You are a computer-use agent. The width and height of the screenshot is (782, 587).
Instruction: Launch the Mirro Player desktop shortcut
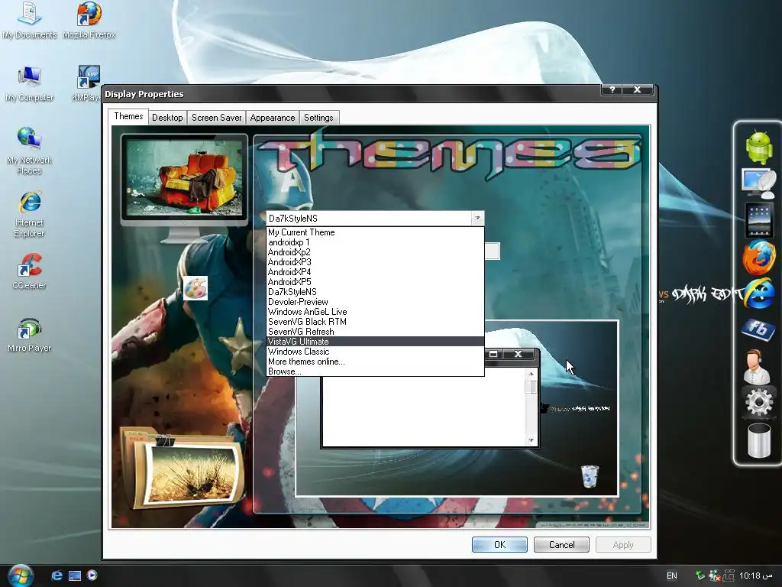30,335
